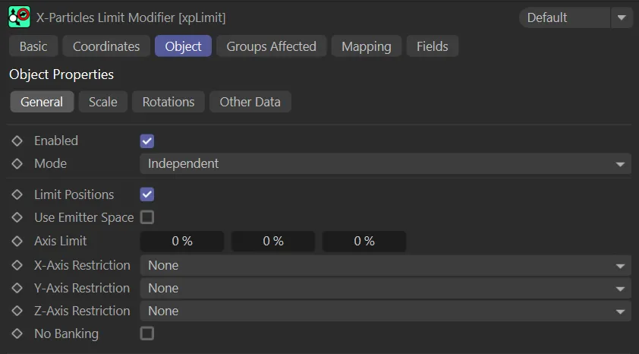Open the Mode dropdown set to Independent
Screen dimensions: 639x354
coord(385,164)
